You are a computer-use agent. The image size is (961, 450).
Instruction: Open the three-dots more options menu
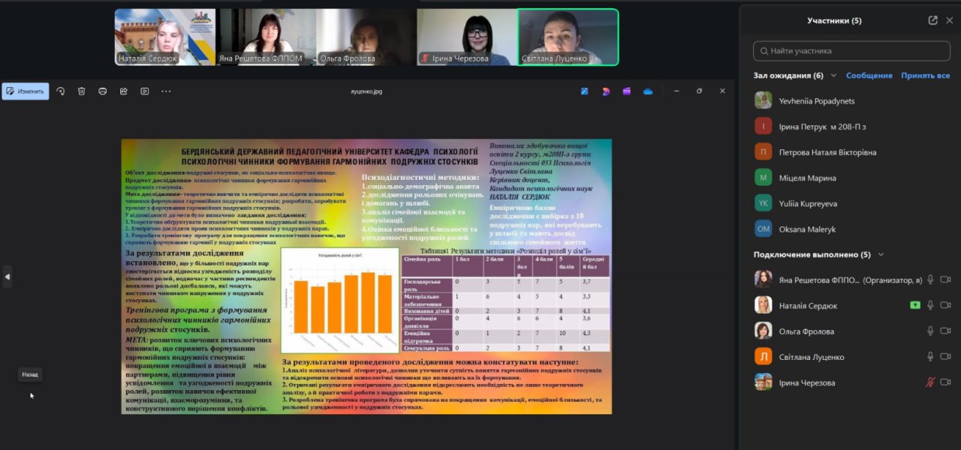166,91
